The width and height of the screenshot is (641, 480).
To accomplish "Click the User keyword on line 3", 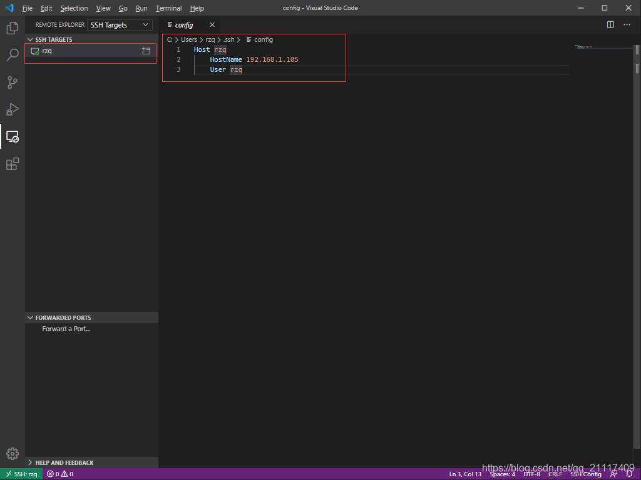I will pyautogui.click(x=218, y=69).
